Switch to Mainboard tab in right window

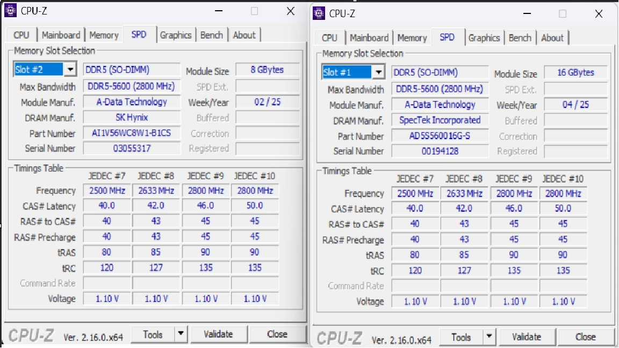click(x=369, y=38)
